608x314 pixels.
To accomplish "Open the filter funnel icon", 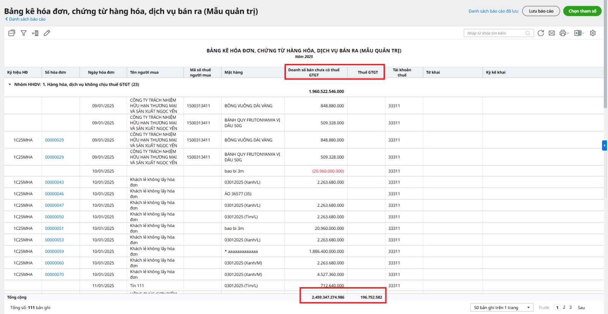I will pyautogui.click(x=24, y=33).
